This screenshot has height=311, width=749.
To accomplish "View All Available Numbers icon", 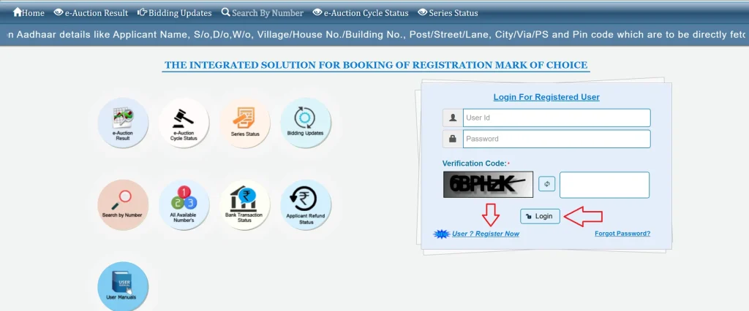I will [x=184, y=204].
